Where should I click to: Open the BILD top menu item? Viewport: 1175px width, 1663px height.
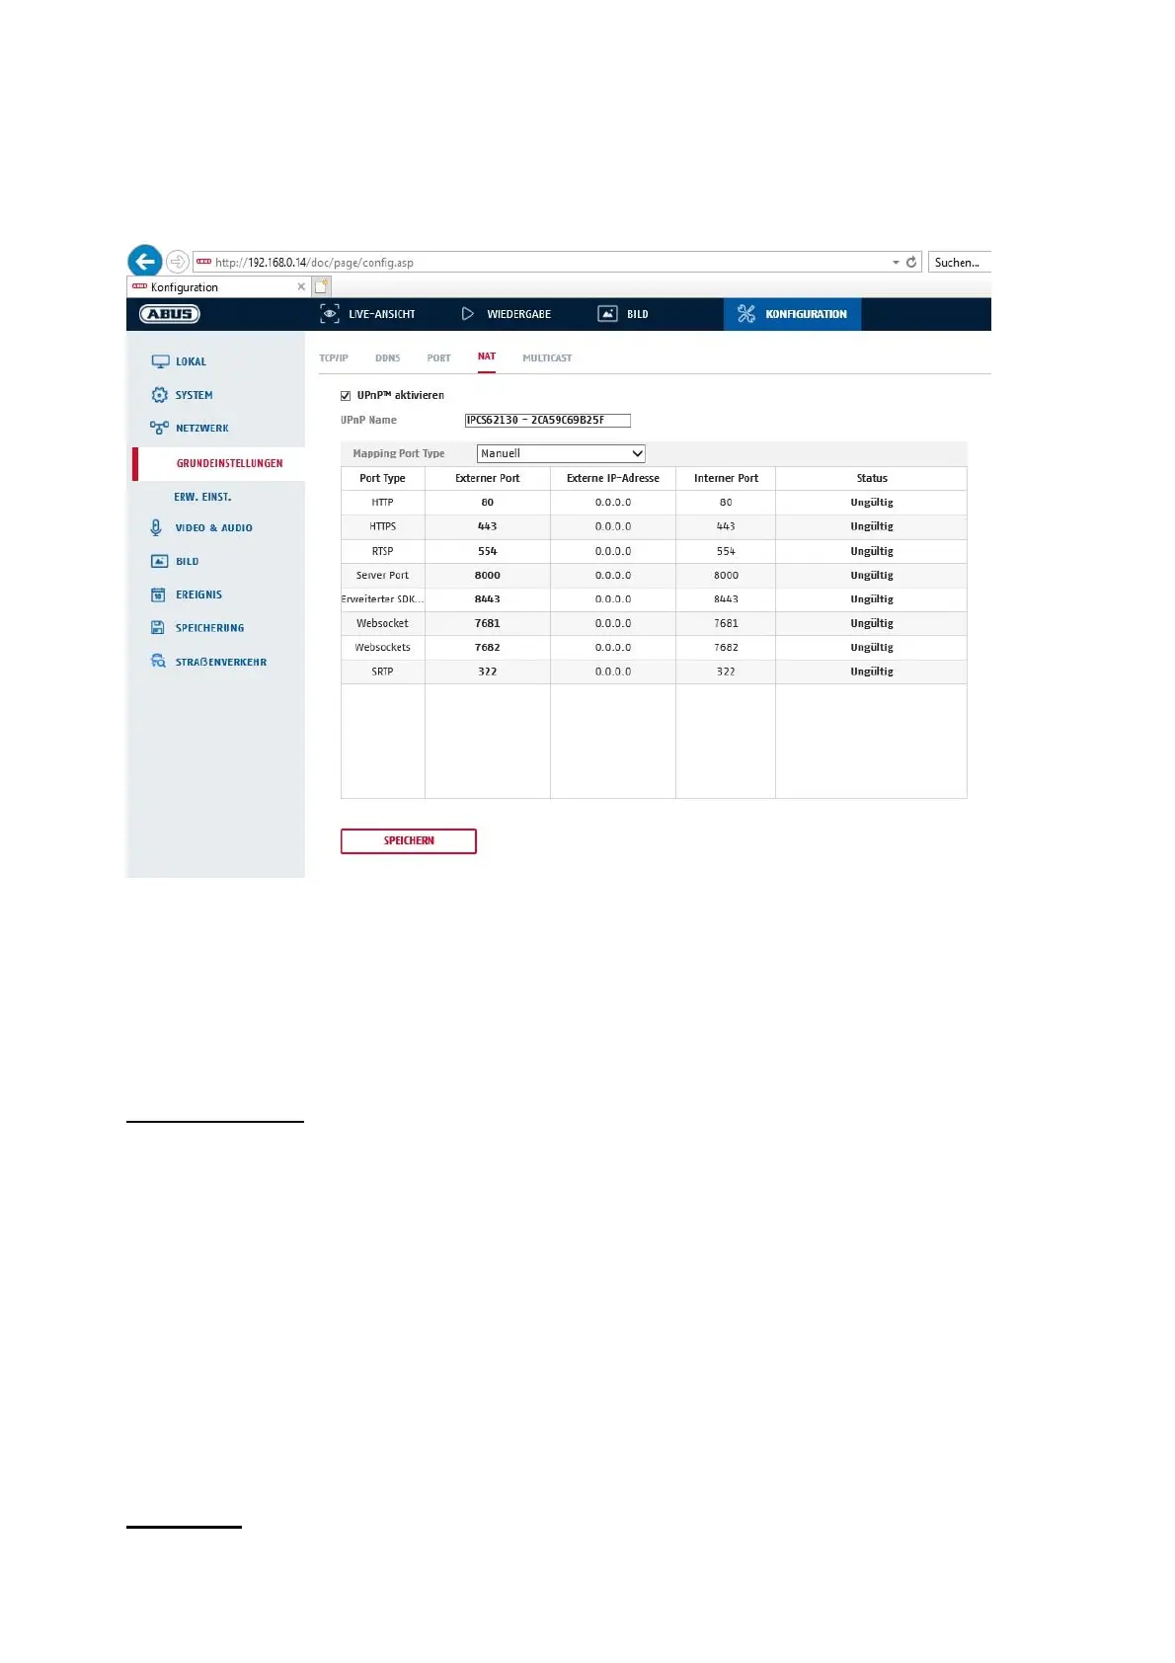638,314
